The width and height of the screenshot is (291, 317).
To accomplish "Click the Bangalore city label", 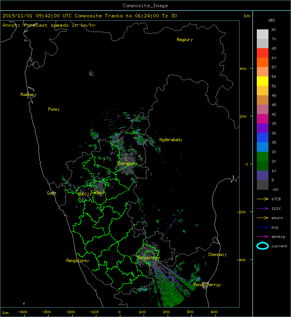I will [148, 258].
